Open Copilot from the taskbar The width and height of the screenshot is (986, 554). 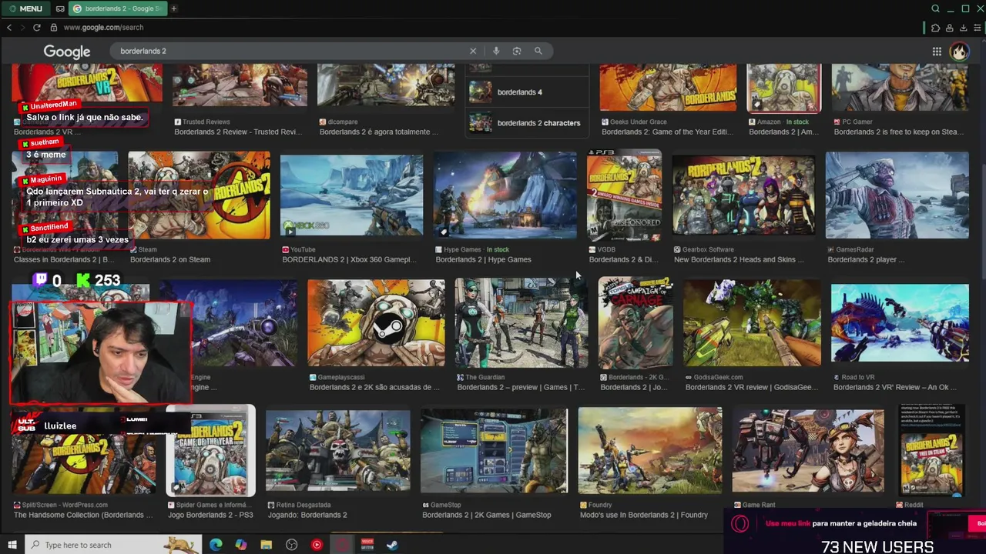coord(241,545)
